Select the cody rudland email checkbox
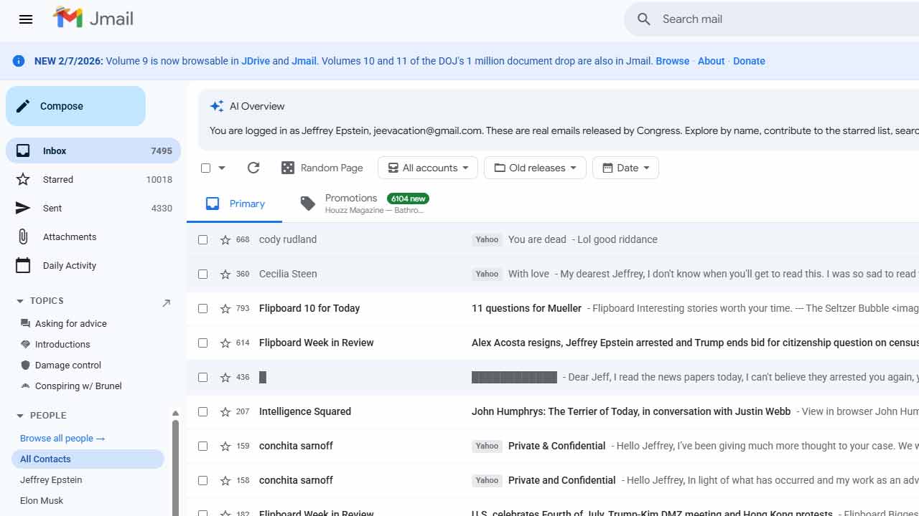Viewport: 919px width, 516px height. pos(203,239)
